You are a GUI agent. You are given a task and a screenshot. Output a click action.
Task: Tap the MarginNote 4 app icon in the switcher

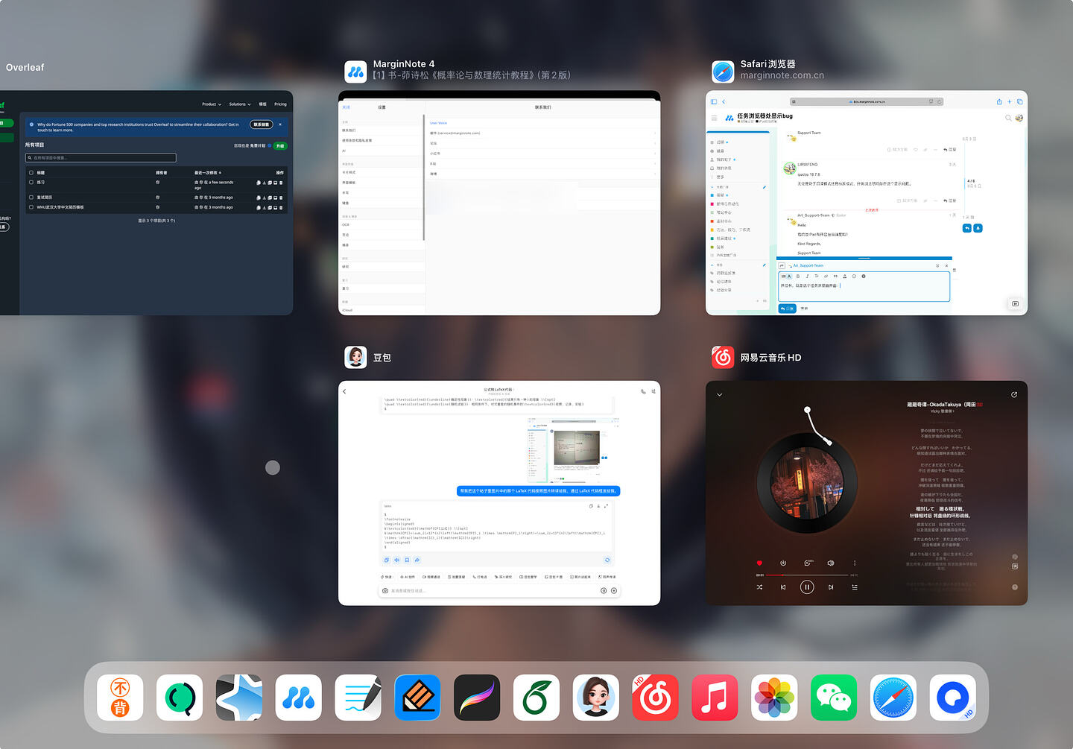pos(355,72)
